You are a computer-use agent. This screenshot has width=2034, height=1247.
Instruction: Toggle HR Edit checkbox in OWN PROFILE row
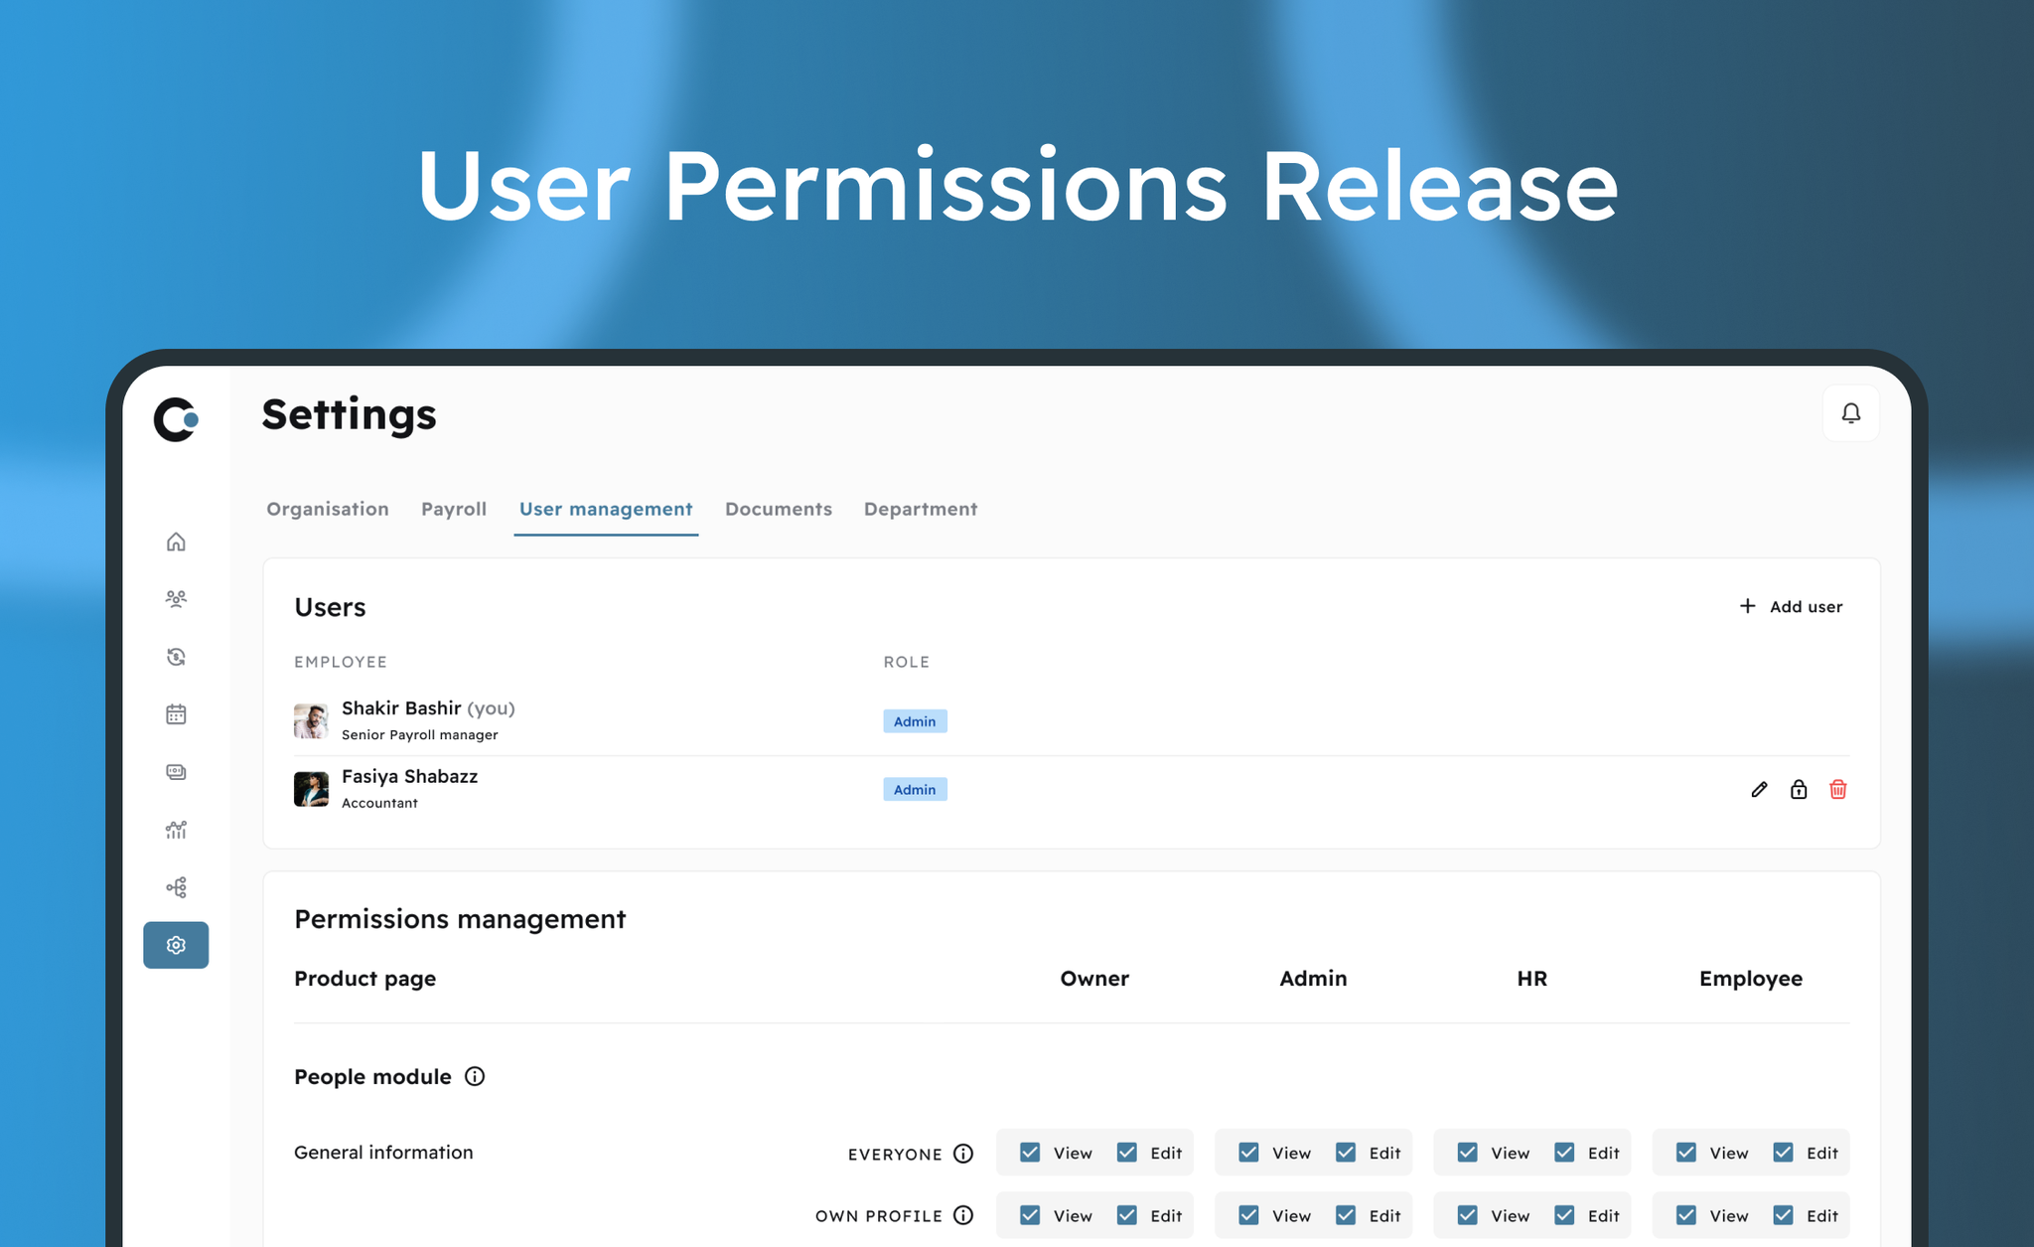1564,1215
